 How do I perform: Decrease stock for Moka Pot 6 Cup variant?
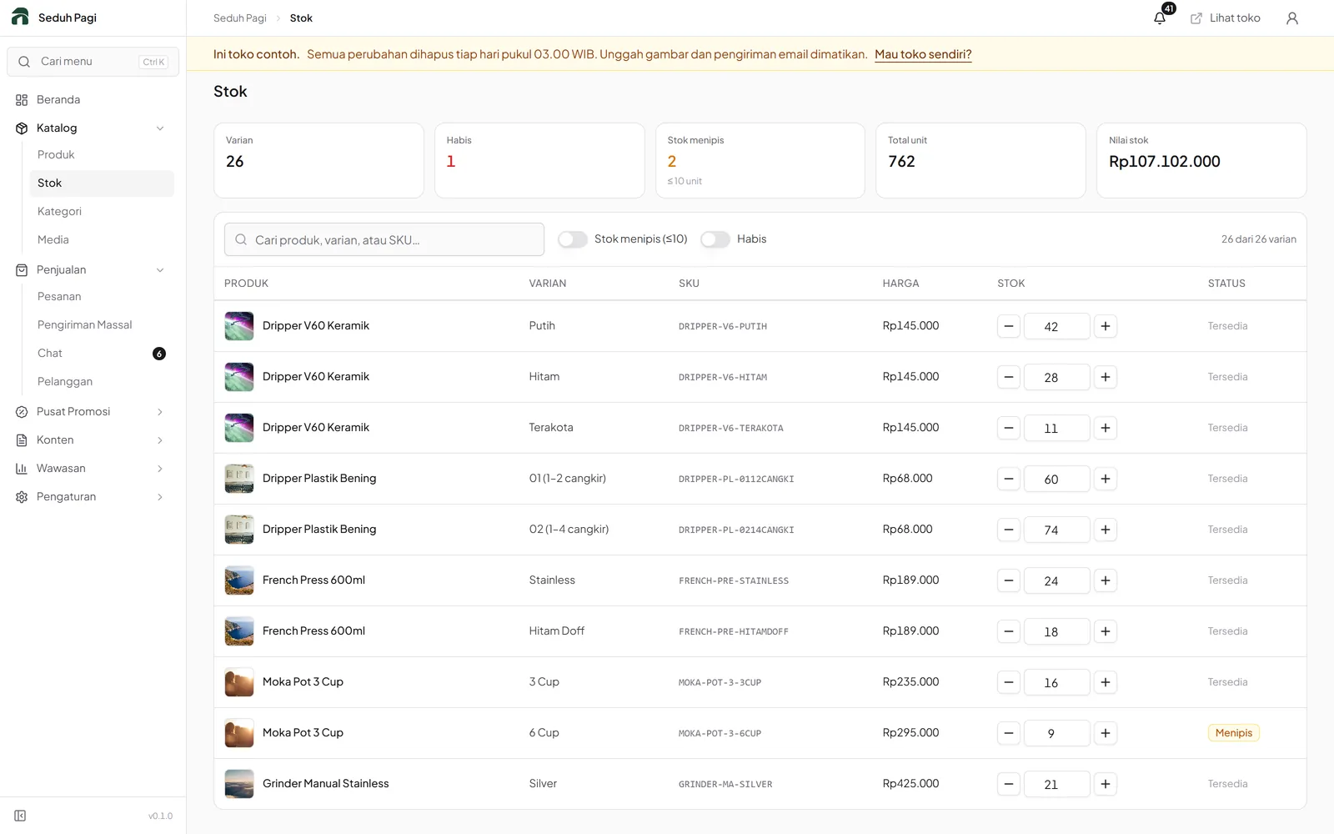(1009, 733)
